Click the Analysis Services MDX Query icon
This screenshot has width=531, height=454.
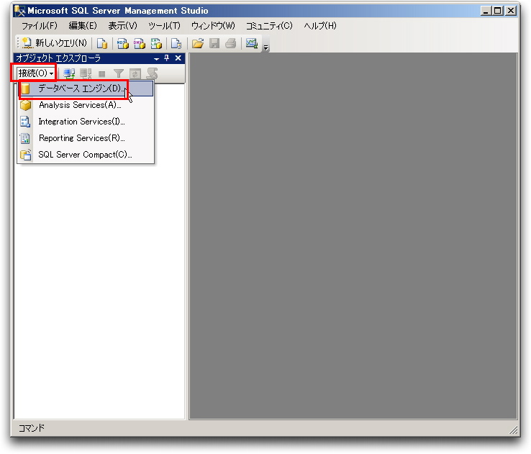pyautogui.click(x=123, y=43)
